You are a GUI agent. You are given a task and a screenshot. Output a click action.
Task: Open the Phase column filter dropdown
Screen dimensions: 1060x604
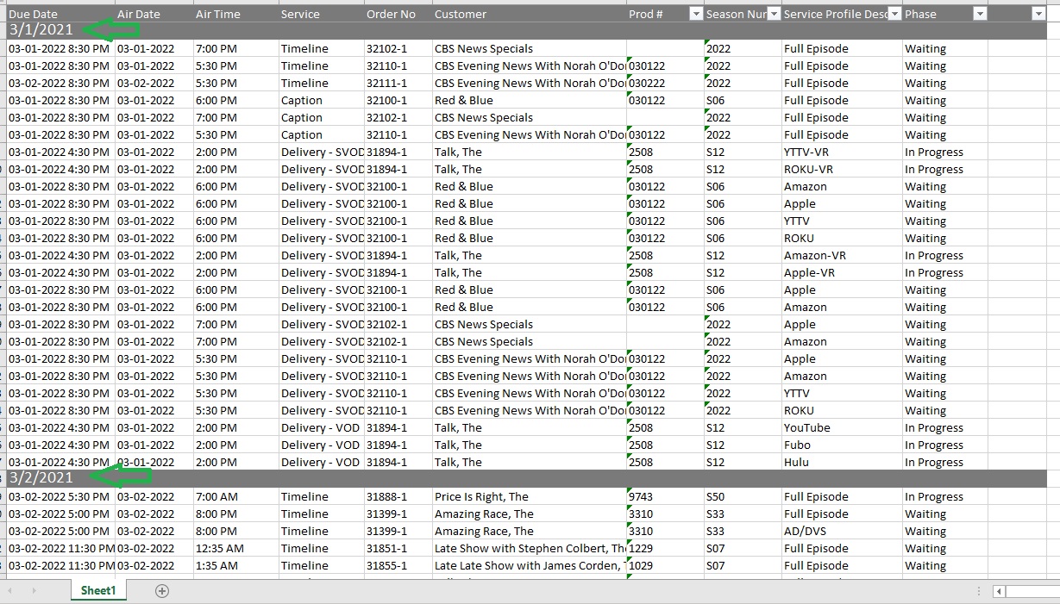pos(979,14)
